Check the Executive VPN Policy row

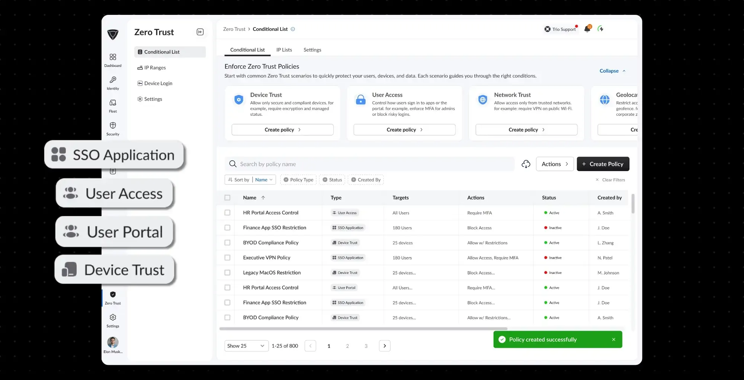click(x=227, y=258)
